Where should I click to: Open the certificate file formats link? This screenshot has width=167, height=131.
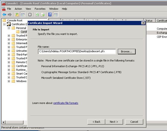click(x=65, y=103)
